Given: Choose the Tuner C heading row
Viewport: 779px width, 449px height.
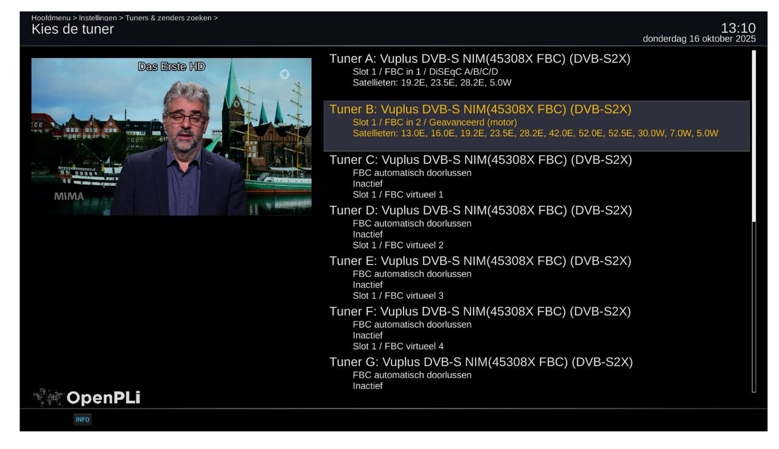Looking at the screenshot, I should [481, 160].
